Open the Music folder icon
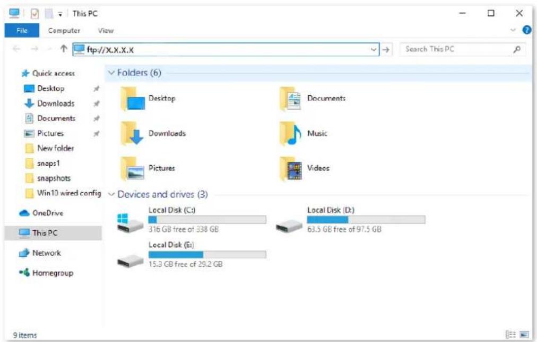The height and width of the screenshot is (342, 537). (290, 133)
